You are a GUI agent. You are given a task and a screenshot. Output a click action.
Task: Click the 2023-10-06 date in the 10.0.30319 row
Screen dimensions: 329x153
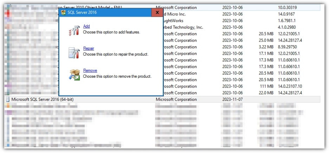(x=232, y=8)
